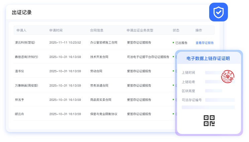
Task: Click the 状态 column header
Action: [x=176, y=30]
